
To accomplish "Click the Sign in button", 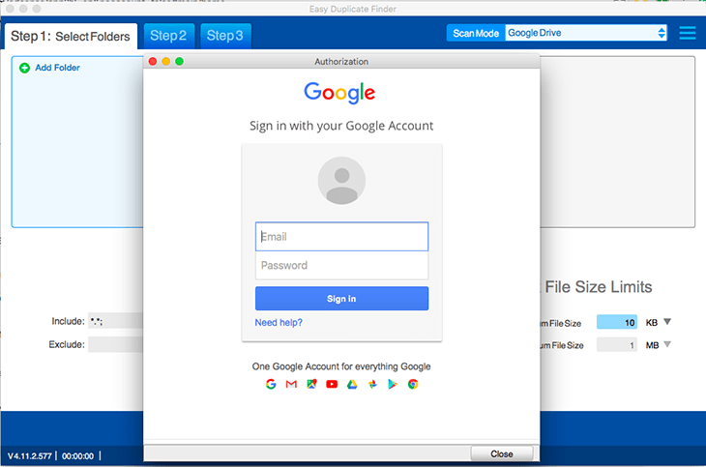I will (341, 299).
